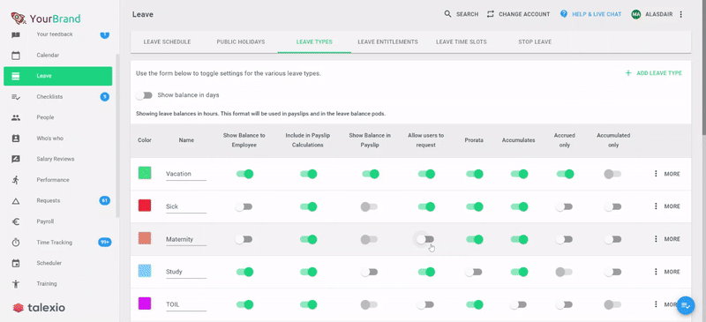Click the Time Tracking 99+ badge
706x322 pixels.
coord(104,243)
